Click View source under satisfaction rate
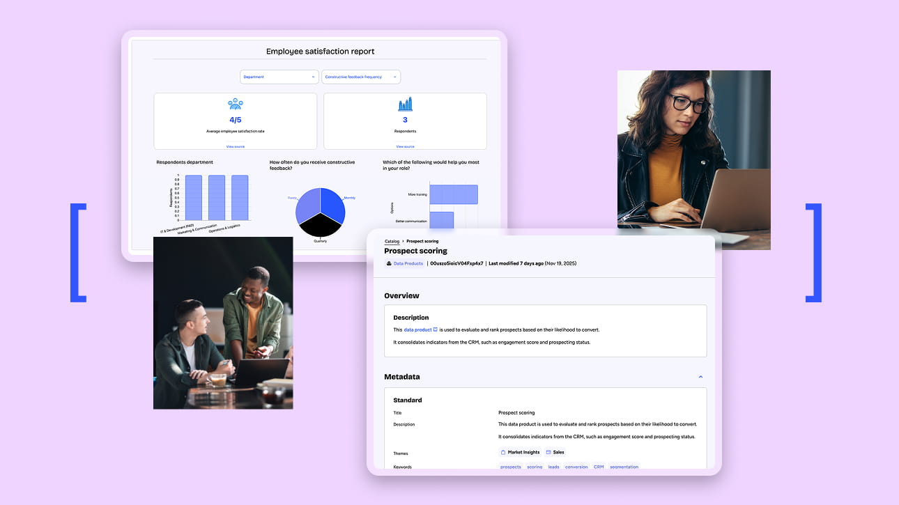899x505 pixels. point(235,146)
